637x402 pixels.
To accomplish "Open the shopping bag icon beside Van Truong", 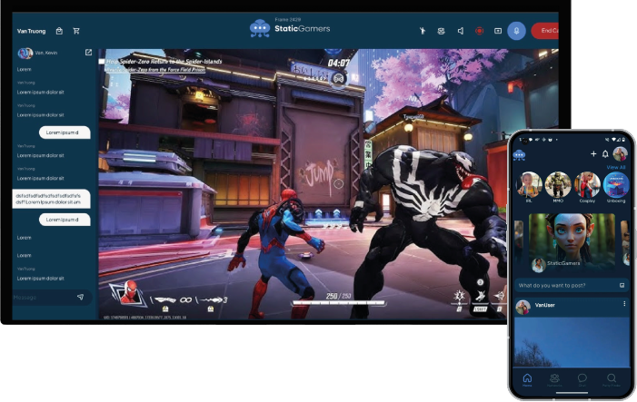I will (x=59, y=31).
